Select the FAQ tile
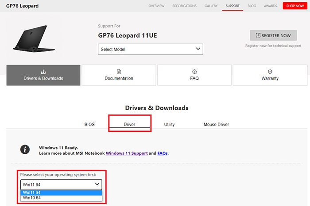Image resolution: width=310 pixels, height=206 pixels. [194, 75]
